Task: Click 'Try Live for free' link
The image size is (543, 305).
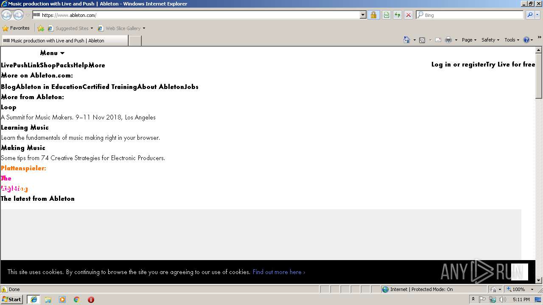Action: pyautogui.click(x=510, y=64)
